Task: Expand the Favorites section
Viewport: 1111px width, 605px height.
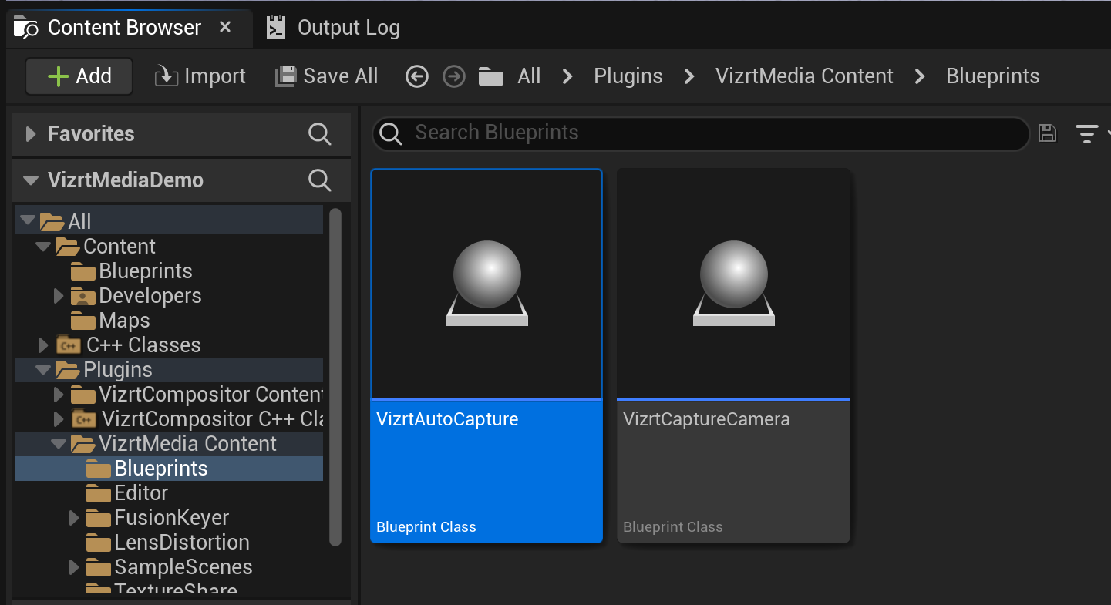Action: [31, 134]
